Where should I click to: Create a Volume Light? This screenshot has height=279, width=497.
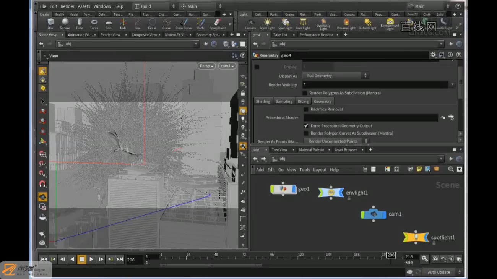coord(346,24)
